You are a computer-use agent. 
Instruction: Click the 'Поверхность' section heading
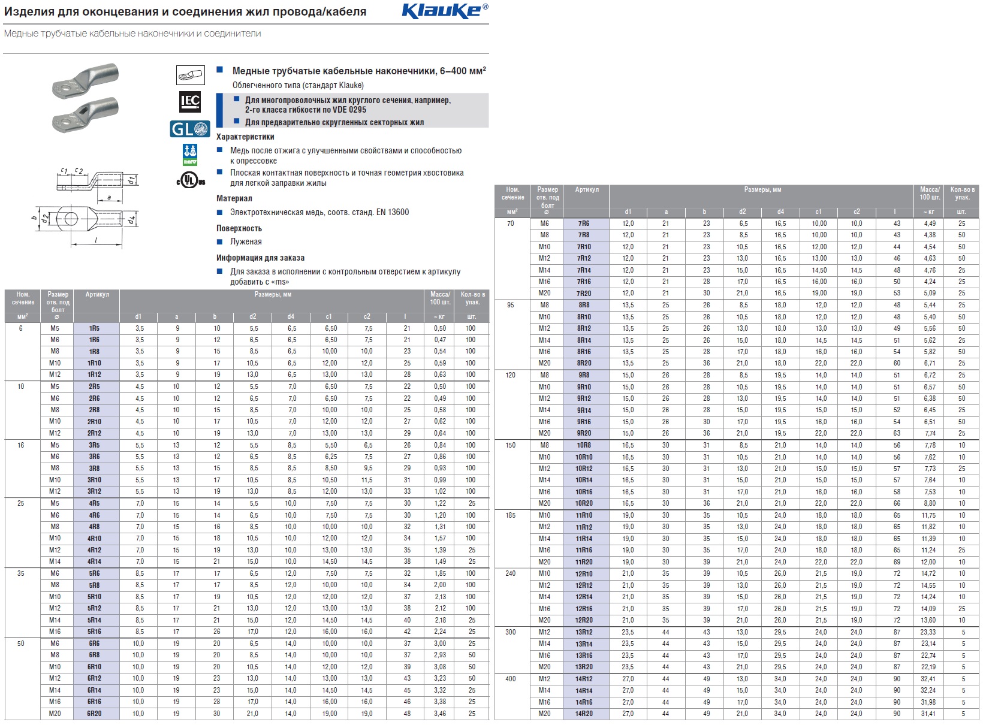239,228
